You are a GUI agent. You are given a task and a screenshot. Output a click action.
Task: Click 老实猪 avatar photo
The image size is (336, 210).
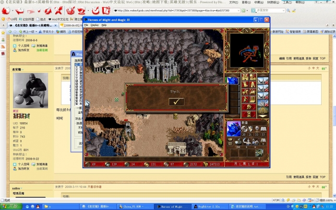click(30, 91)
